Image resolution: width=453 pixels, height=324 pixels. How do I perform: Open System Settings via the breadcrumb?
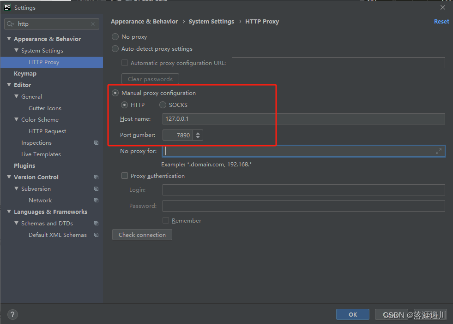(211, 21)
